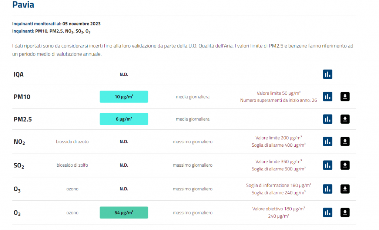Click the PM2.5 download icon
379x230 pixels.
[x=345, y=119]
